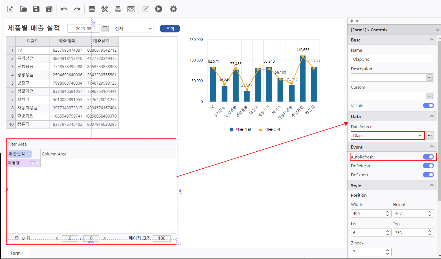The height and width of the screenshot is (259, 441).
Task: Click the Save All icon
Action: click(x=49, y=9)
